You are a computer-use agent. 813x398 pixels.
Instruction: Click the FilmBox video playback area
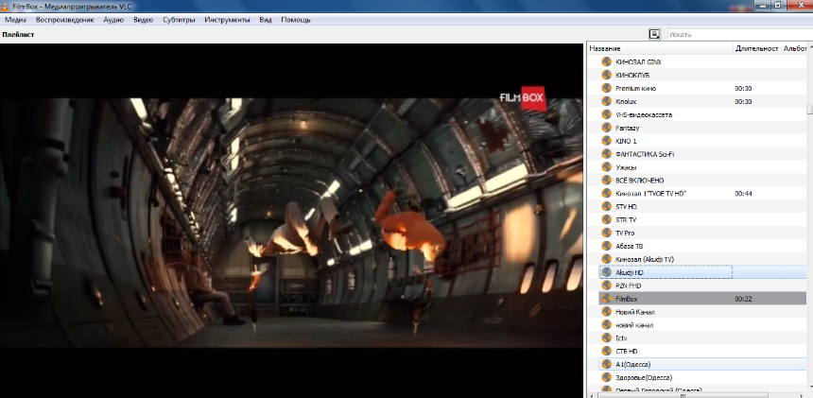291,222
